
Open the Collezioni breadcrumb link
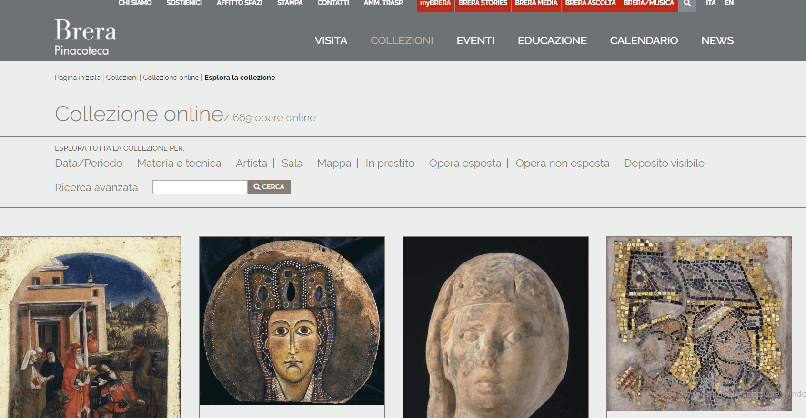(121, 78)
